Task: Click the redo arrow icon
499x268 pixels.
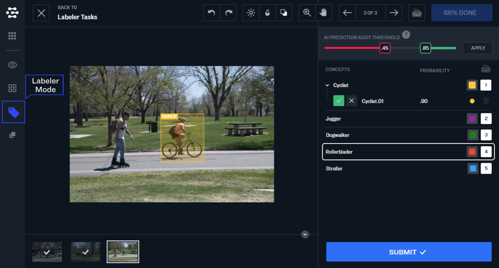Action: [x=229, y=13]
